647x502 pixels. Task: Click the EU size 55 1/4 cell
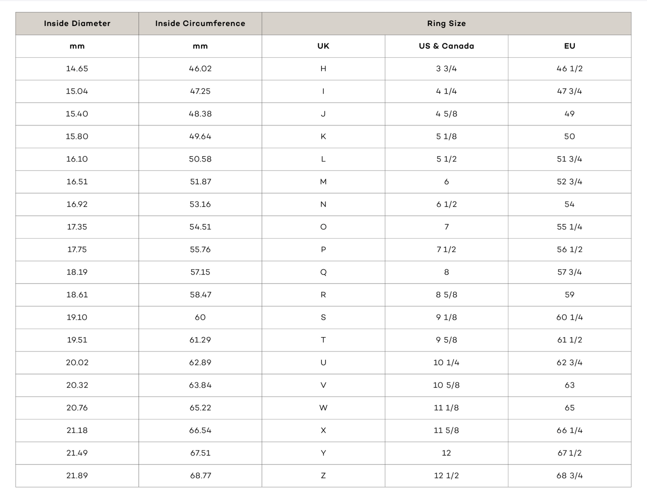point(570,227)
